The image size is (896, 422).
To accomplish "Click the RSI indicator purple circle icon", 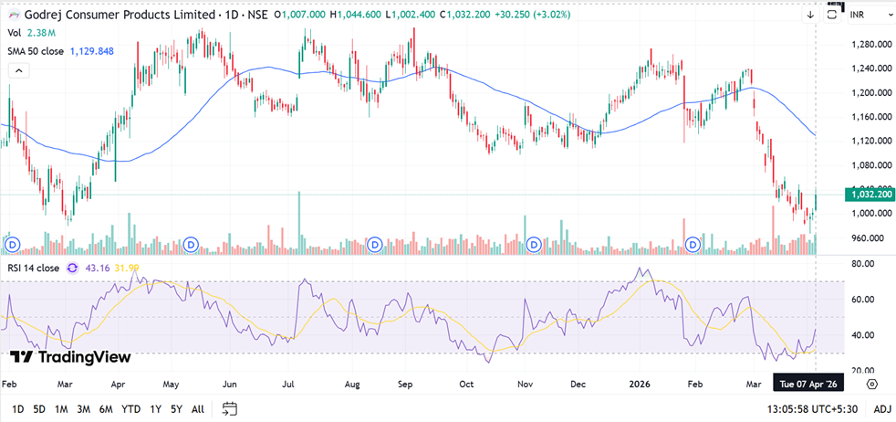I will tap(73, 268).
